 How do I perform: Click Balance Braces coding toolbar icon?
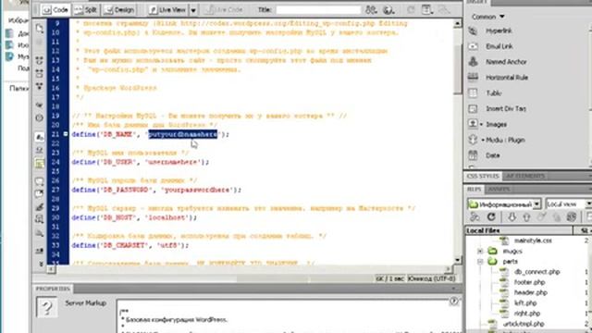39,117
